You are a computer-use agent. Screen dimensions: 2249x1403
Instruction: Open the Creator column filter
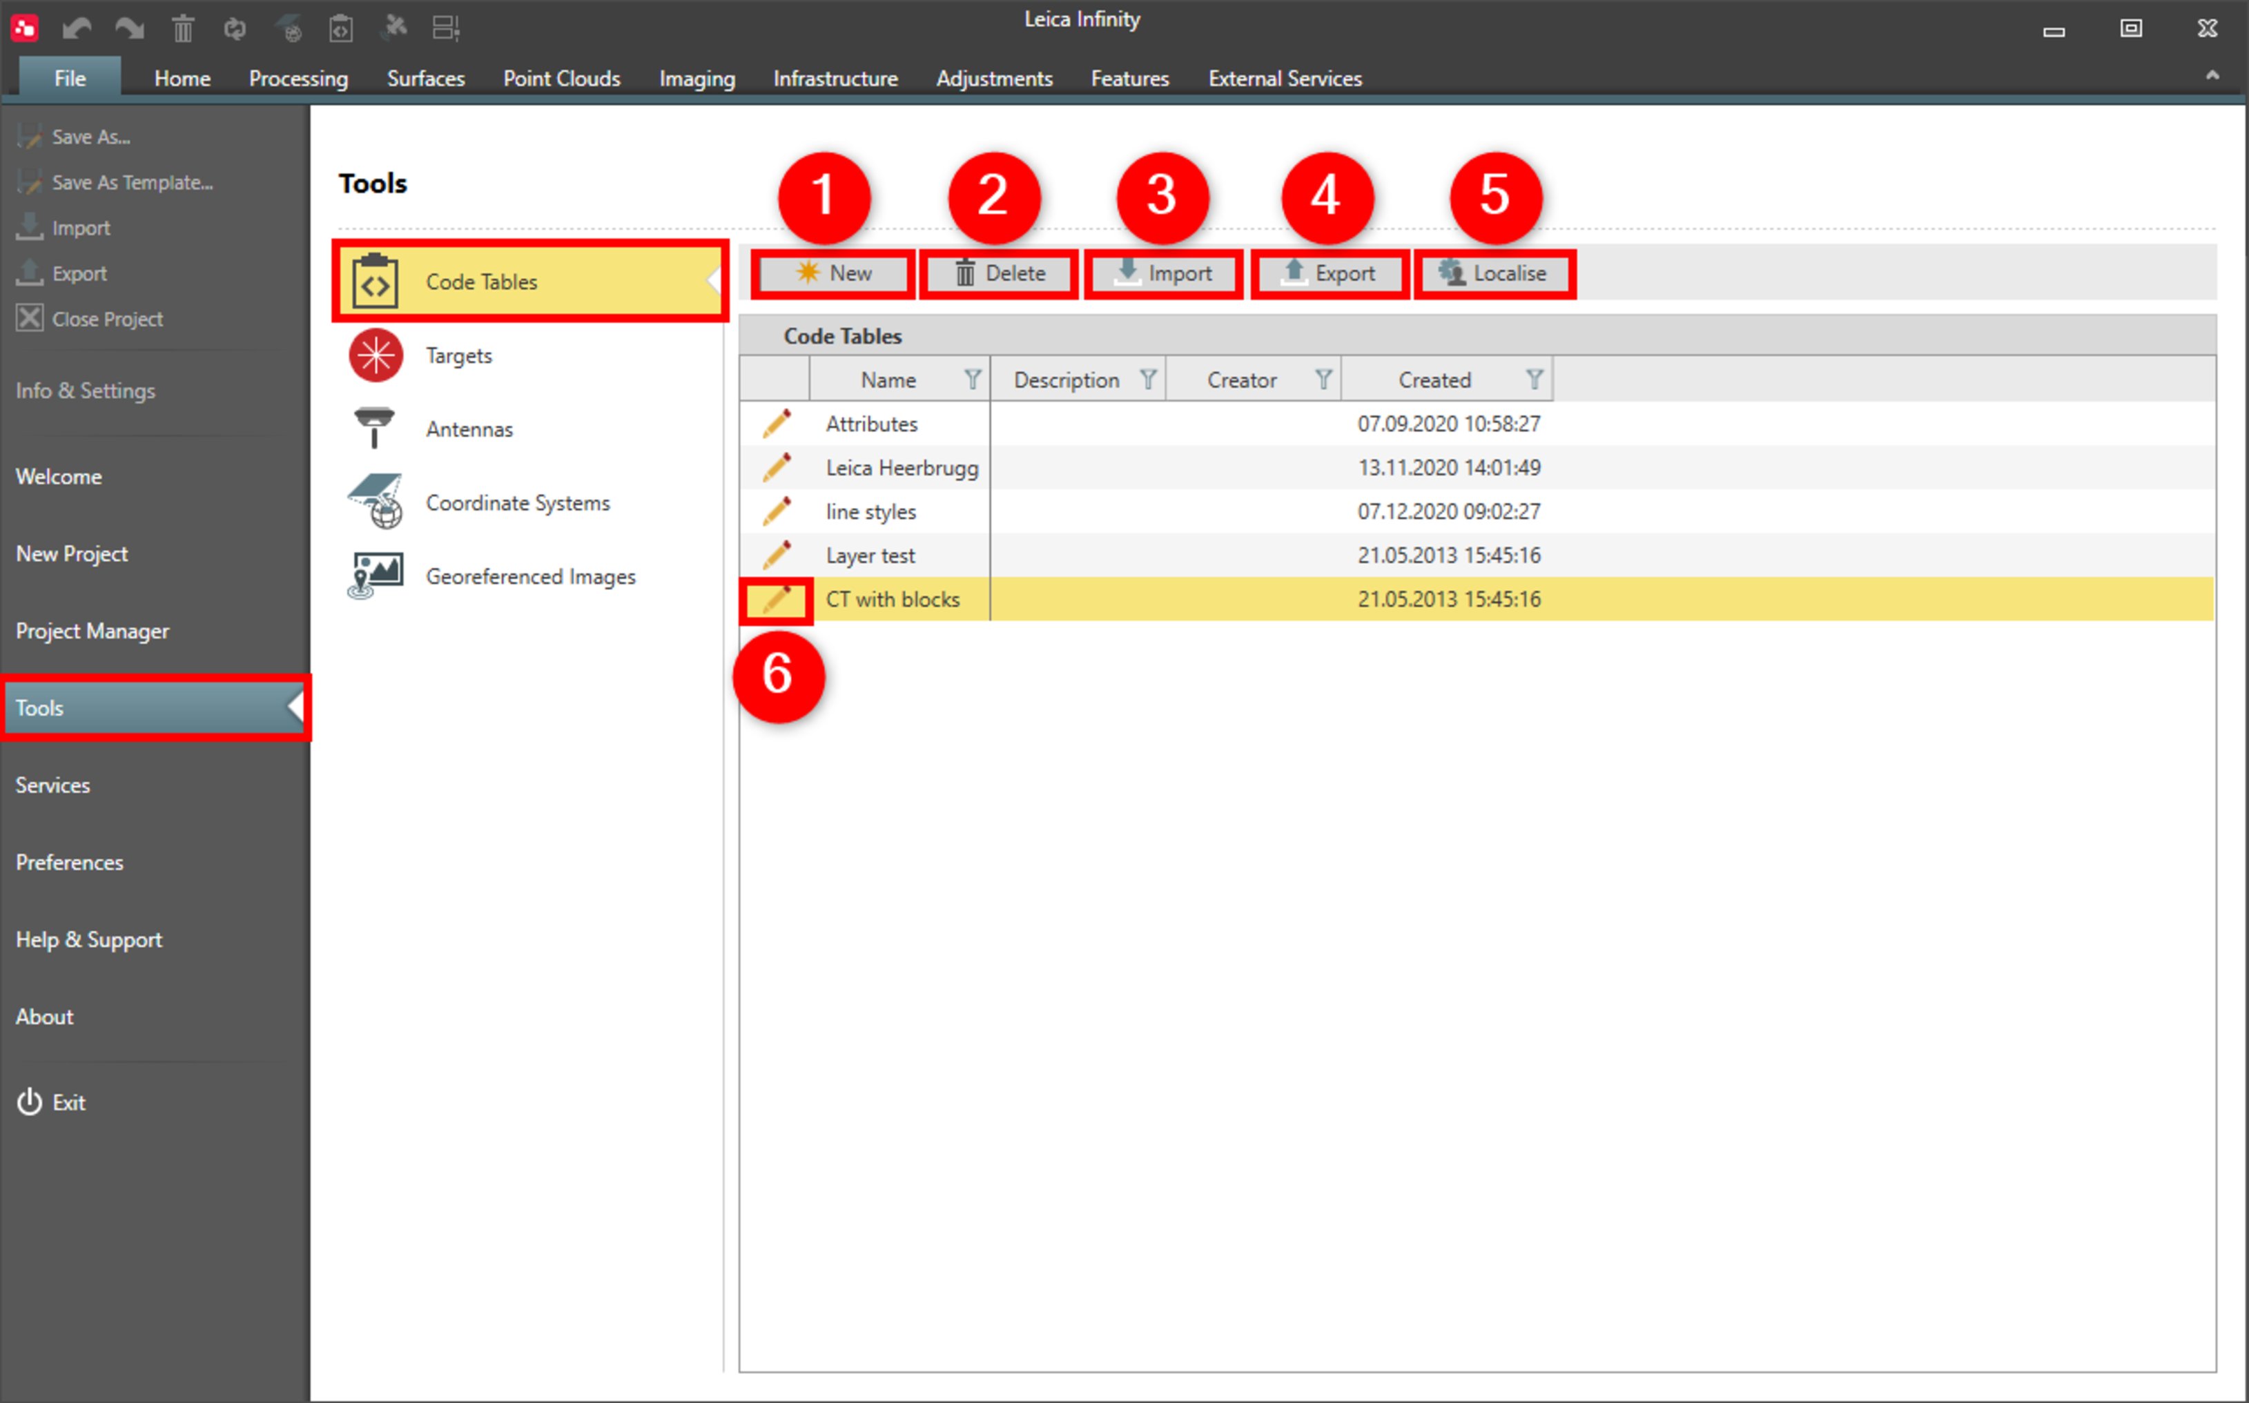[x=1323, y=380]
